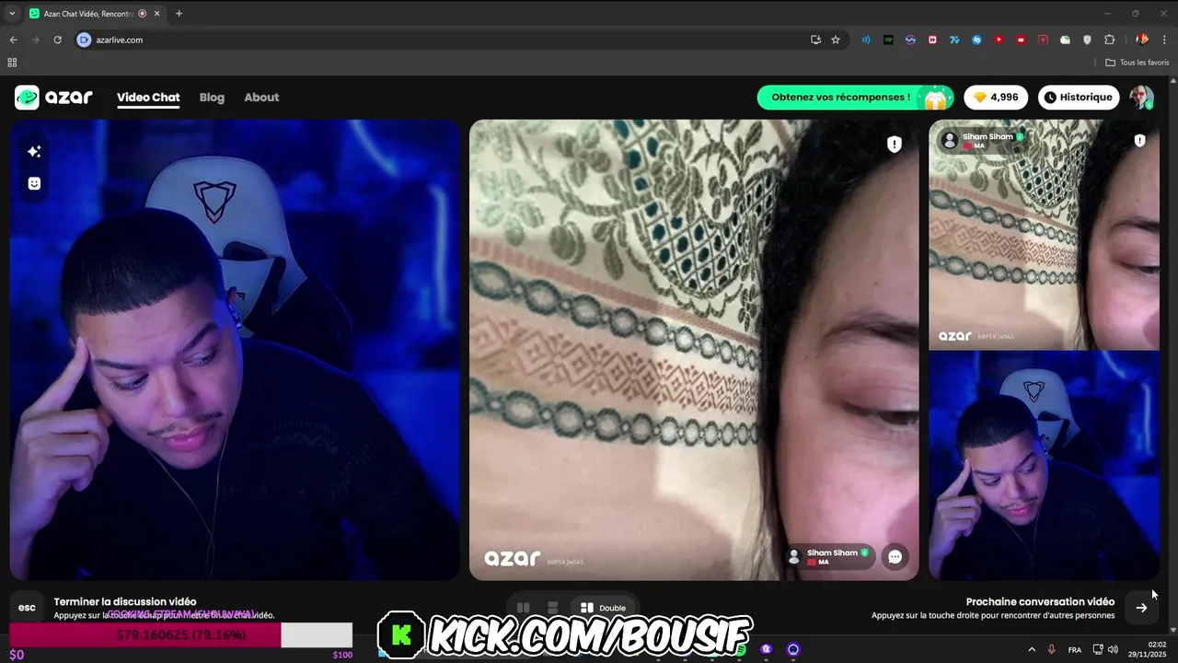
Task: Close the Azar browser tab
Action: 156,14
